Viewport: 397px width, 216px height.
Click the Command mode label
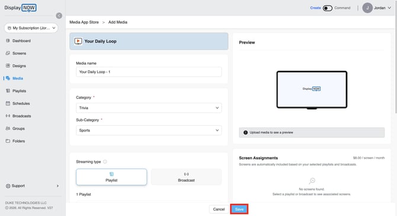click(x=342, y=8)
